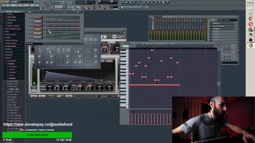255x143 pixels.
Task: Open the HELP menu
Action: point(37,5)
